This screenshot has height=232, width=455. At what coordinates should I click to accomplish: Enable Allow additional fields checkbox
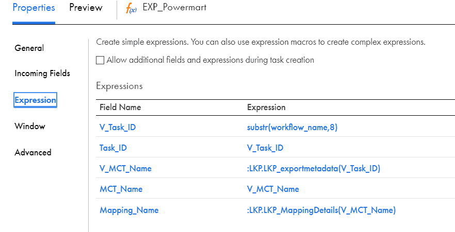tap(100, 60)
